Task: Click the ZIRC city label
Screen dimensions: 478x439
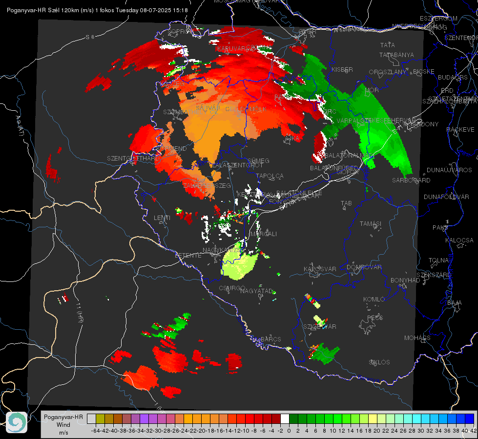Action: coord(330,112)
